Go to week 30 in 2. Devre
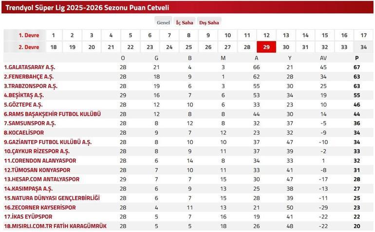The height and width of the screenshot is (232, 375). click(x=286, y=47)
